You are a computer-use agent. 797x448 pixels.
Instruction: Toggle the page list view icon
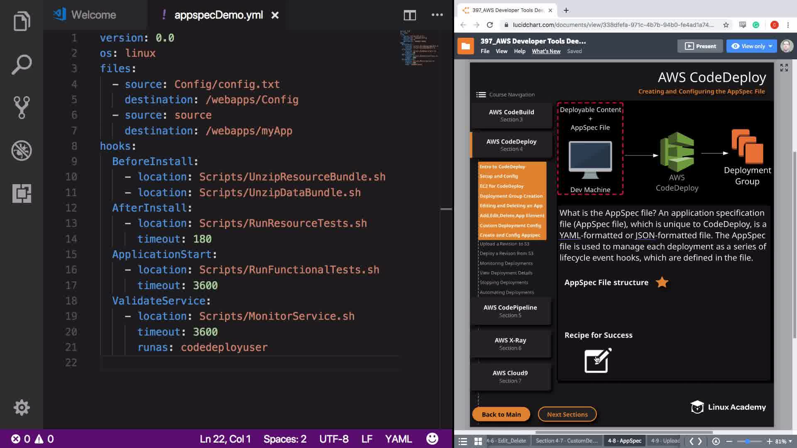[x=463, y=441]
